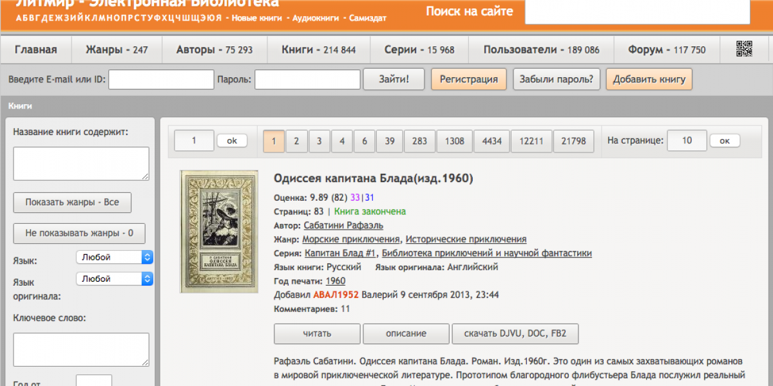The width and height of the screenshot is (773, 386).
Task: Click the описание button
Action: click(406, 334)
